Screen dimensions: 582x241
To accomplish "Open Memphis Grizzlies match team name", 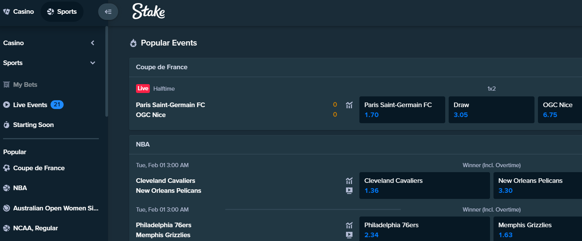I will click(163, 235).
